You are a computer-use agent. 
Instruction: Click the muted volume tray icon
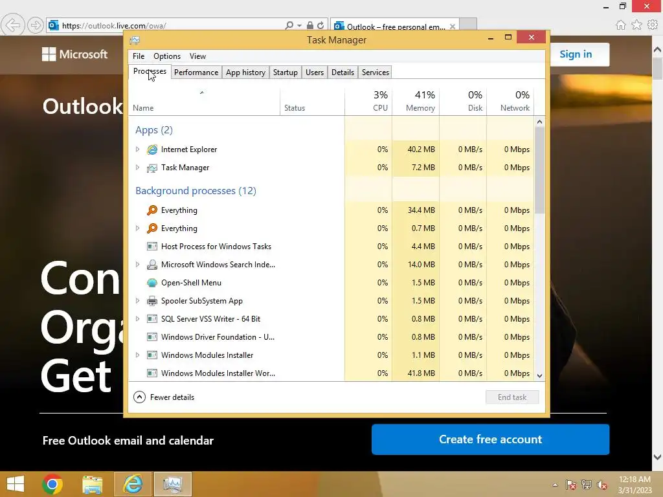602,485
